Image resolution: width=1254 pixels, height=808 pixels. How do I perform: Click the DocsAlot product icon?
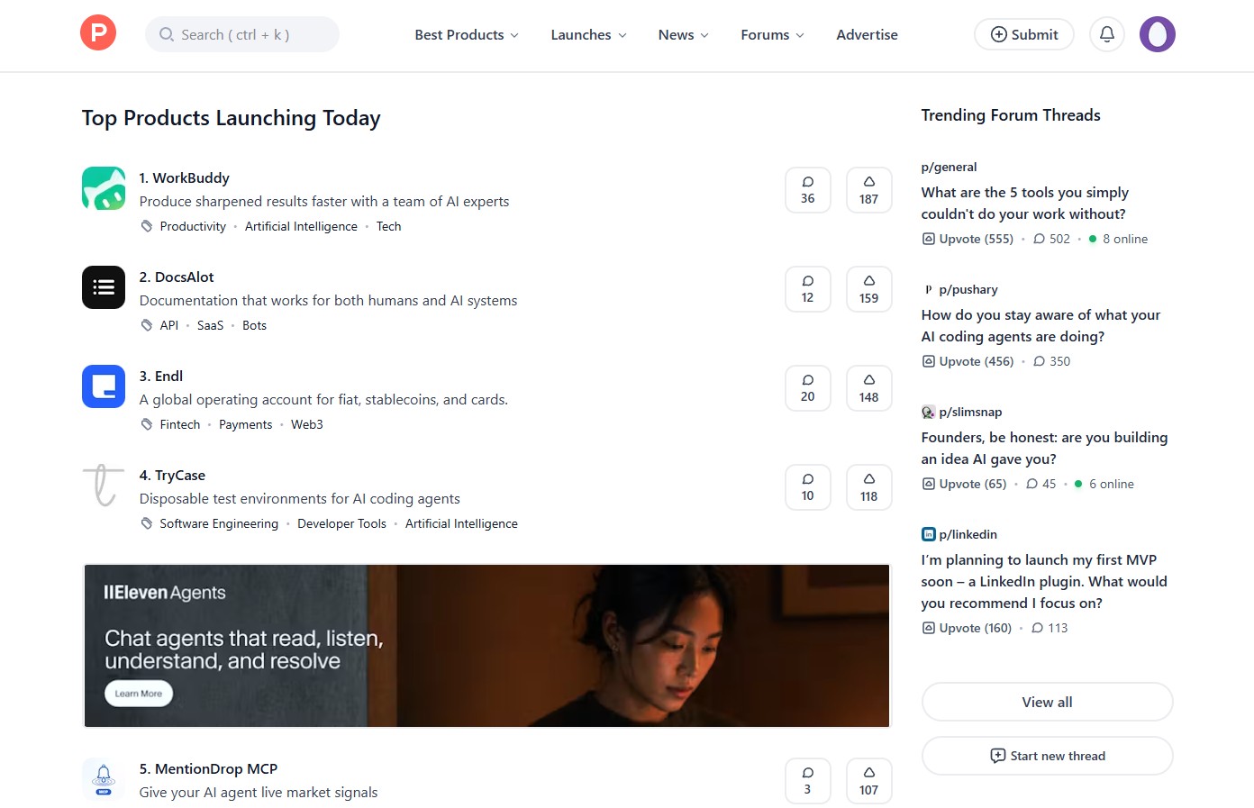point(104,287)
